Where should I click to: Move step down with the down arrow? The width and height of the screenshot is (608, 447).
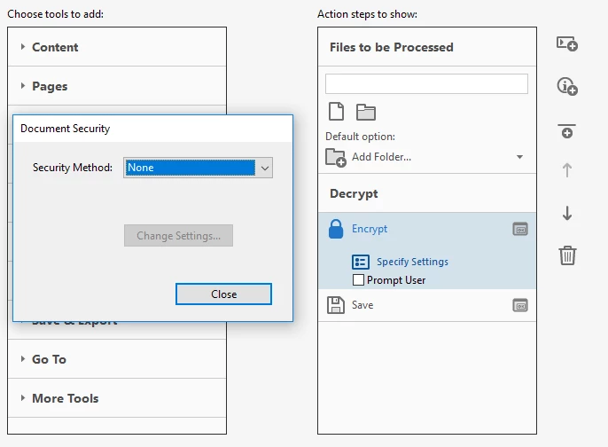click(x=567, y=213)
